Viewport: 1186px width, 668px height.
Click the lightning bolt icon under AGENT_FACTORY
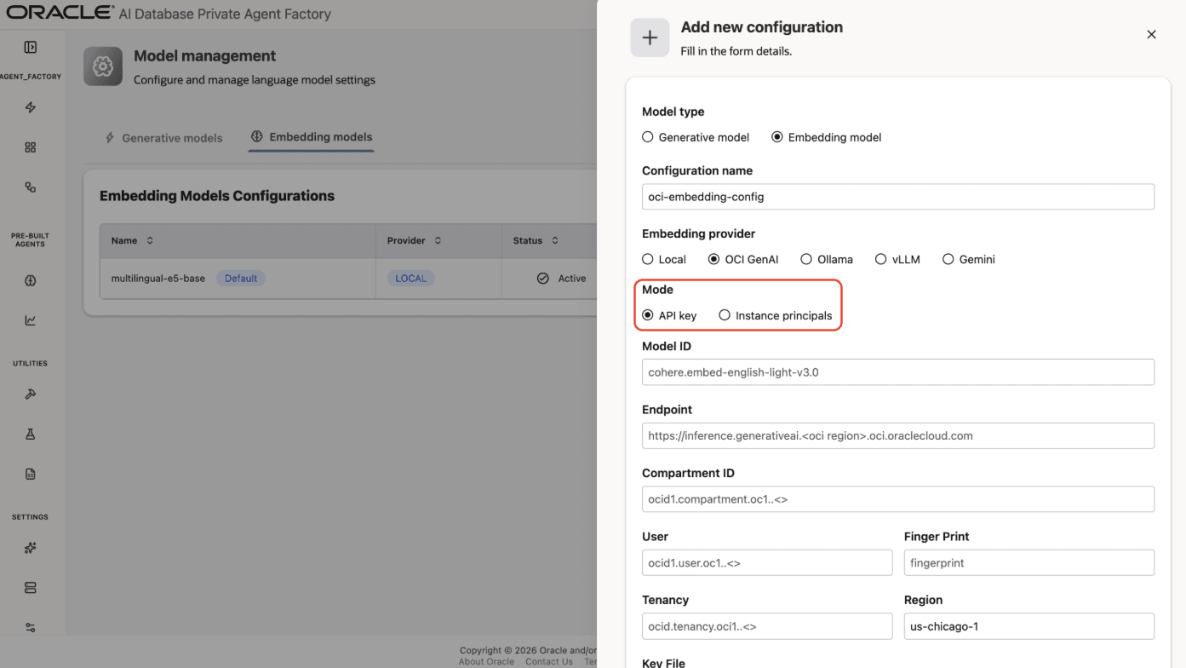tap(31, 107)
